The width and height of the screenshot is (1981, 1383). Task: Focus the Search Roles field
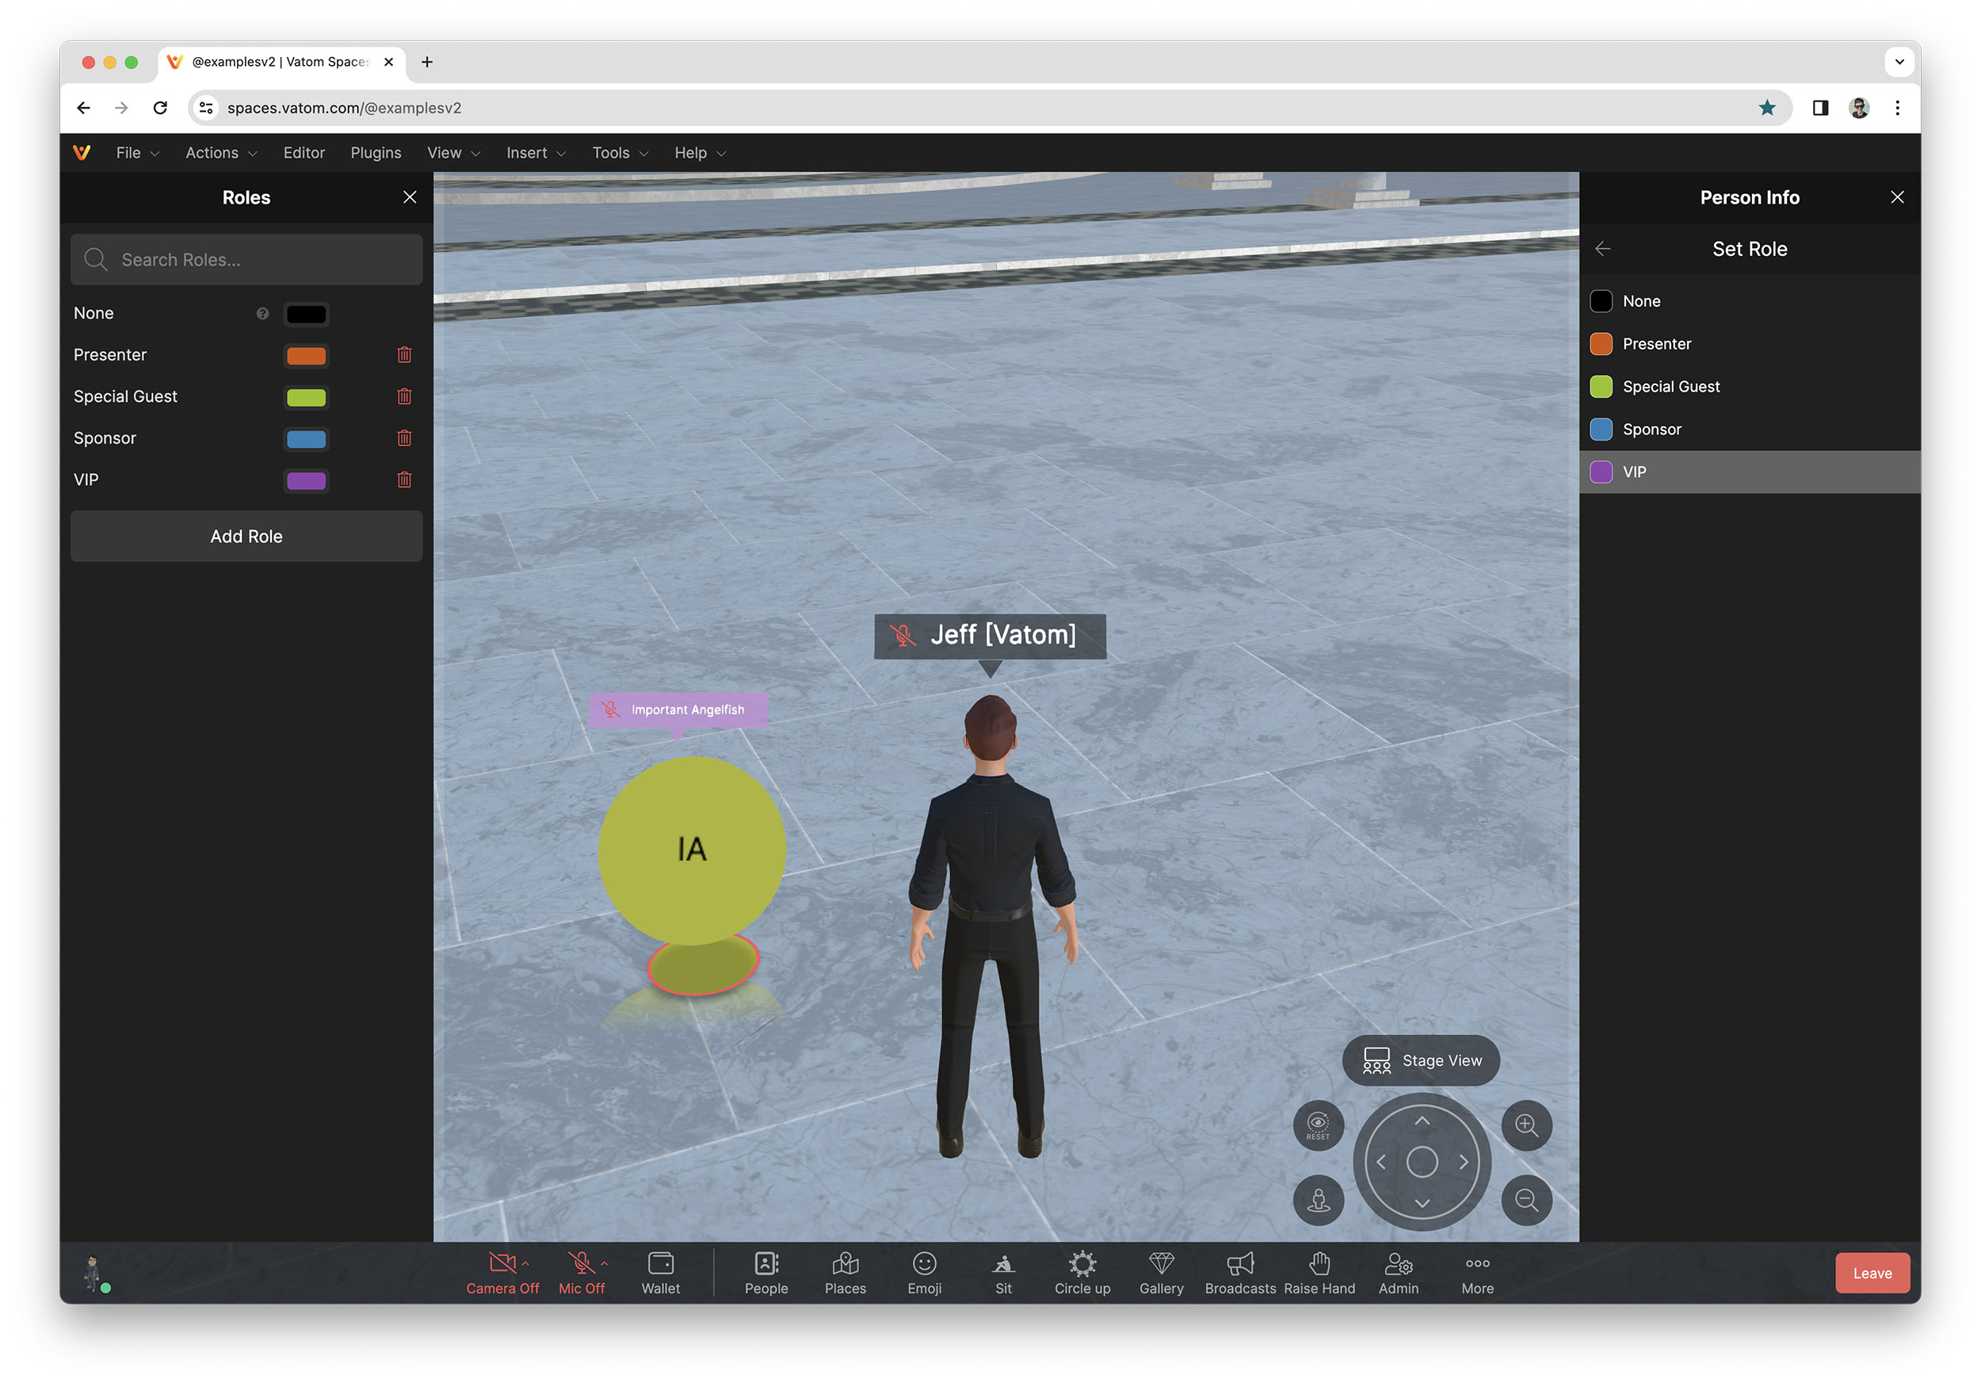coord(246,259)
